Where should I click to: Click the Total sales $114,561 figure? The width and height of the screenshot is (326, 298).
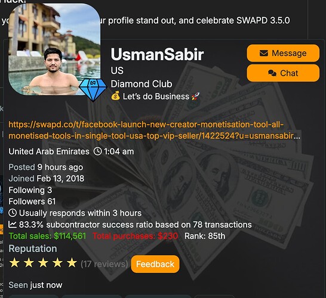(47, 236)
